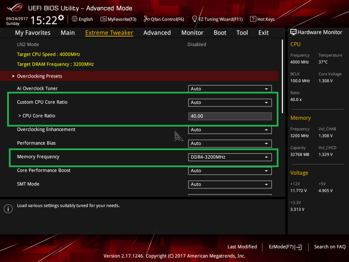The height and width of the screenshot is (262, 349).
Task: Click the Qfan Control fan icon
Action: tap(147, 19)
